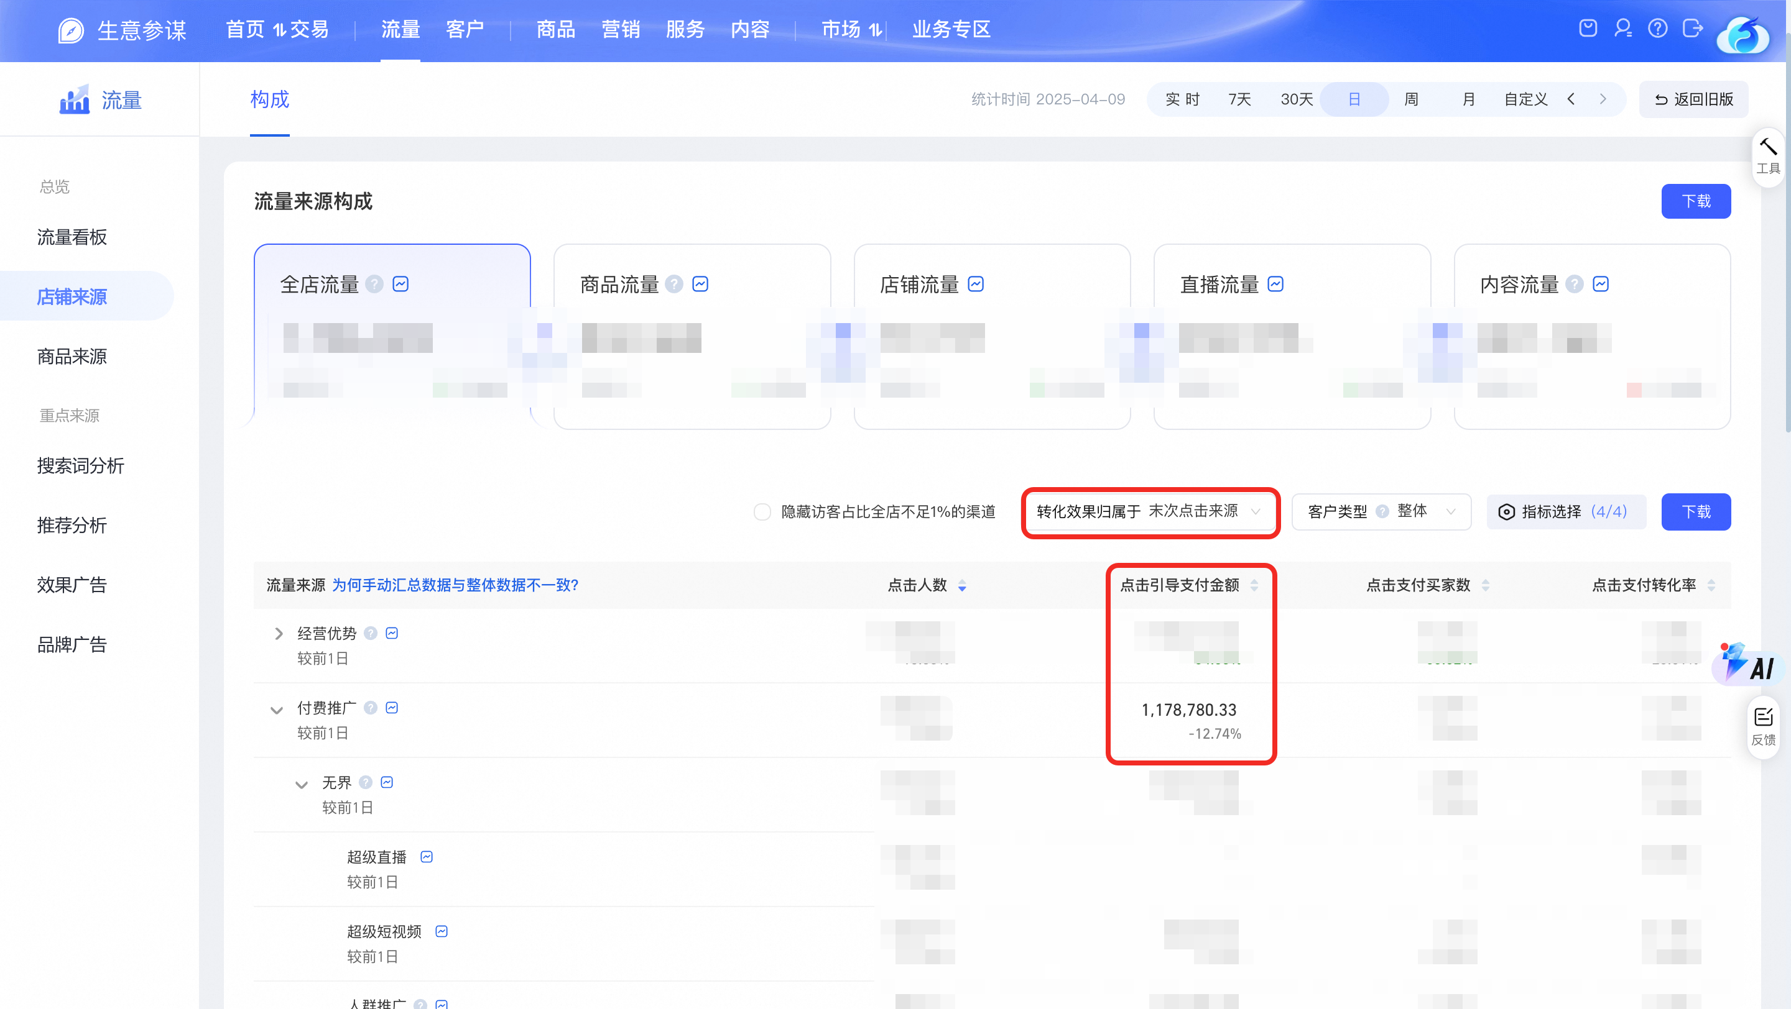This screenshot has height=1009, width=1791.
Task: Select 搜索词分析 in the sidebar
Action: [81, 465]
